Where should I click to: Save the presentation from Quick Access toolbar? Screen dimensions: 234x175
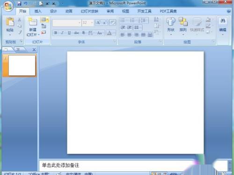pyautogui.click(x=19, y=3)
